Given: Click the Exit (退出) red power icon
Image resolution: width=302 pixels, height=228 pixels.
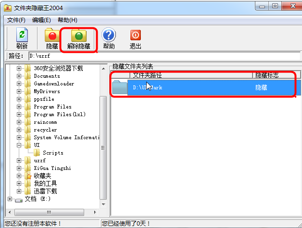Looking at the screenshot, I should point(136,35).
